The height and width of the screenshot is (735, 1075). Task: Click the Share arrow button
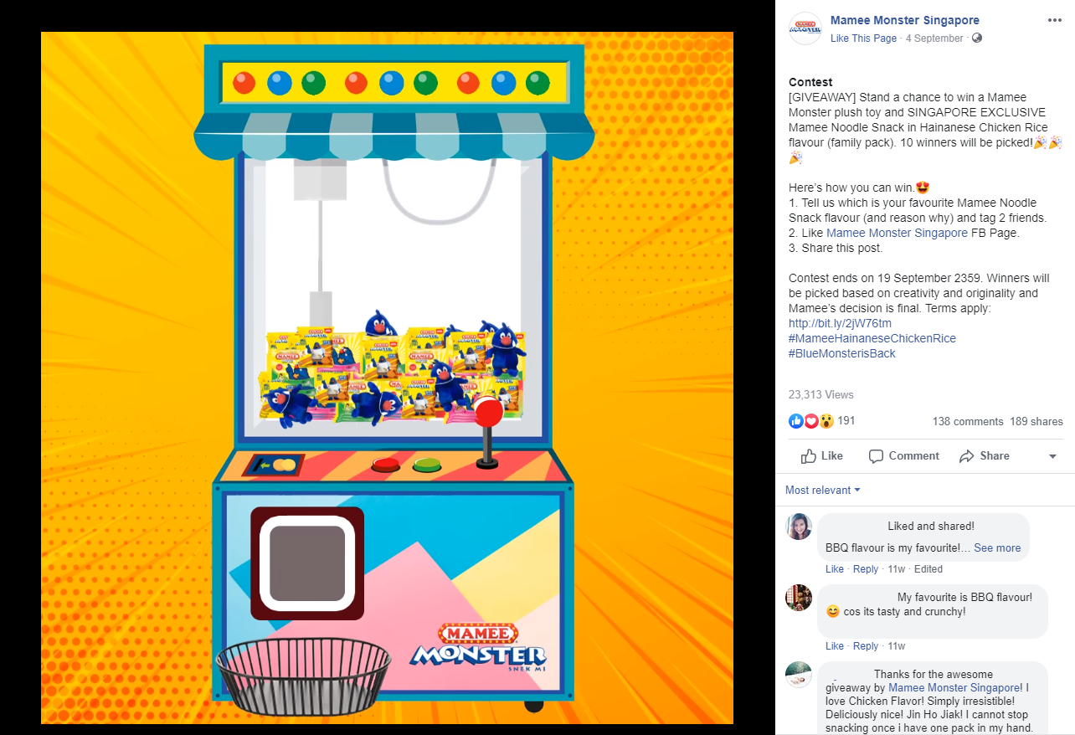[x=984, y=456]
